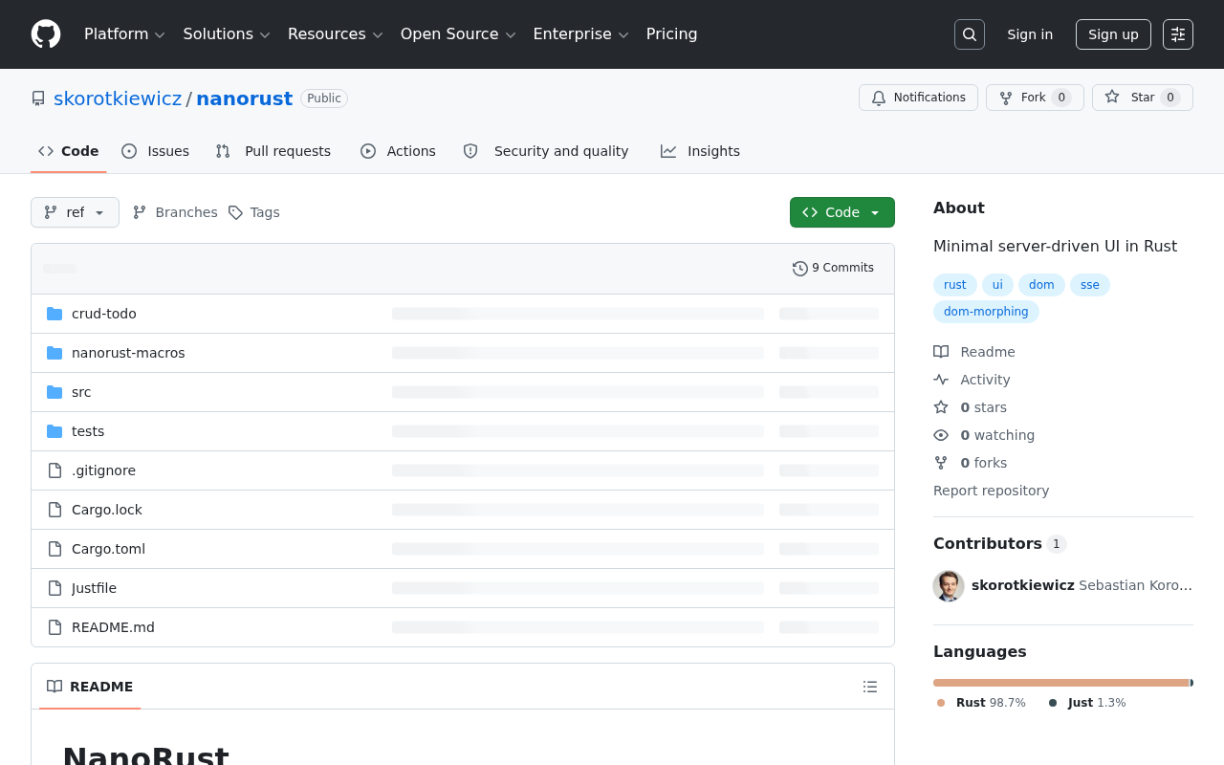Open the ref branch switcher dropdown
This screenshot has height=765, width=1224.
click(x=75, y=212)
